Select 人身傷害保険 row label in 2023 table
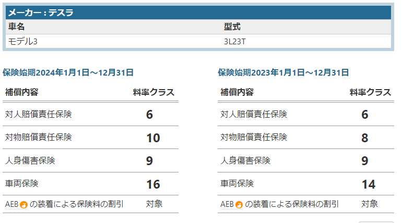 point(245,160)
